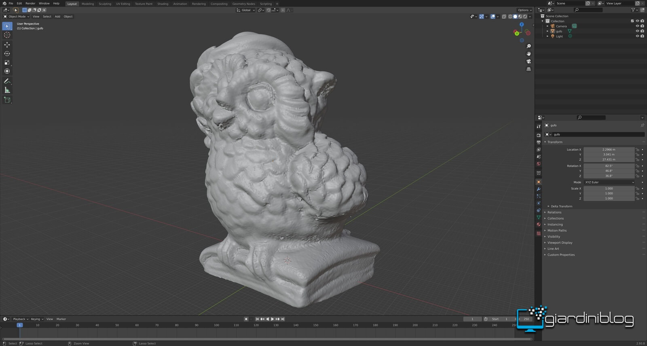The image size is (647, 346).
Task: Click frame 100 on the timeline
Action: [x=216, y=325]
